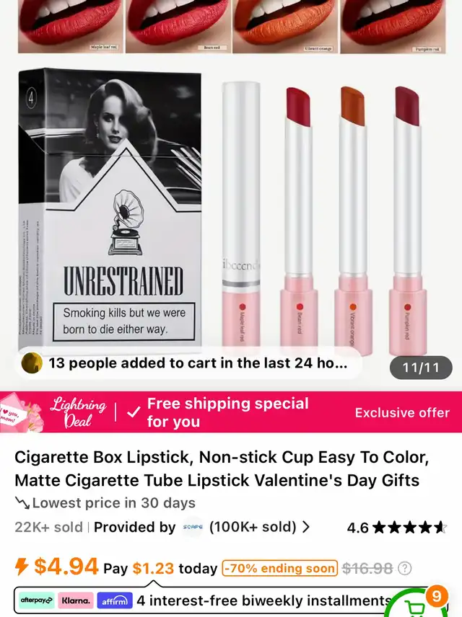Image resolution: width=462 pixels, height=617 pixels.
Task: Tap the Lightning Deal banner
Action: pyautogui.click(x=79, y=412)
